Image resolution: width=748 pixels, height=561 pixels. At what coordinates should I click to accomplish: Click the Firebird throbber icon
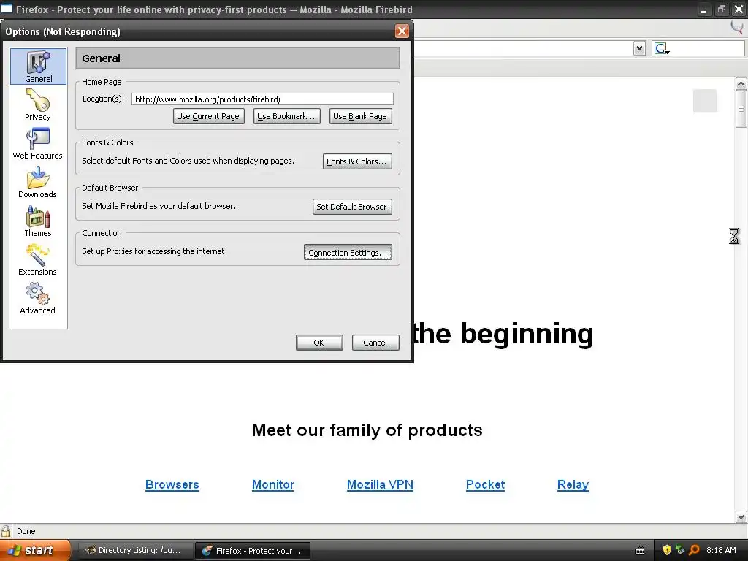coord(737,27)
